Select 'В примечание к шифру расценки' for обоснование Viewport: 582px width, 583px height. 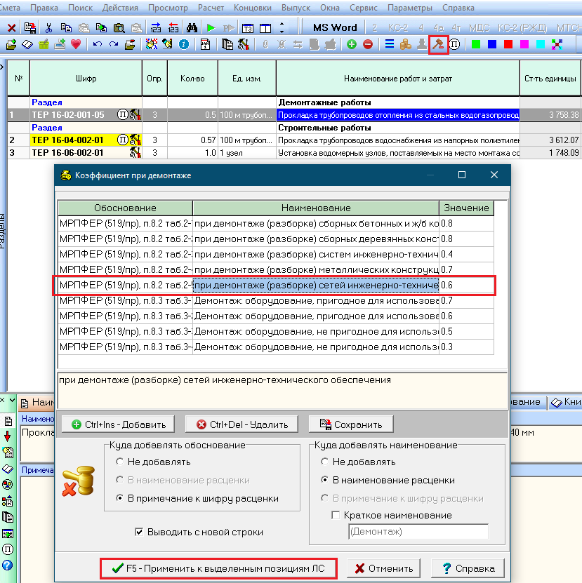click(x=119, y=498)
